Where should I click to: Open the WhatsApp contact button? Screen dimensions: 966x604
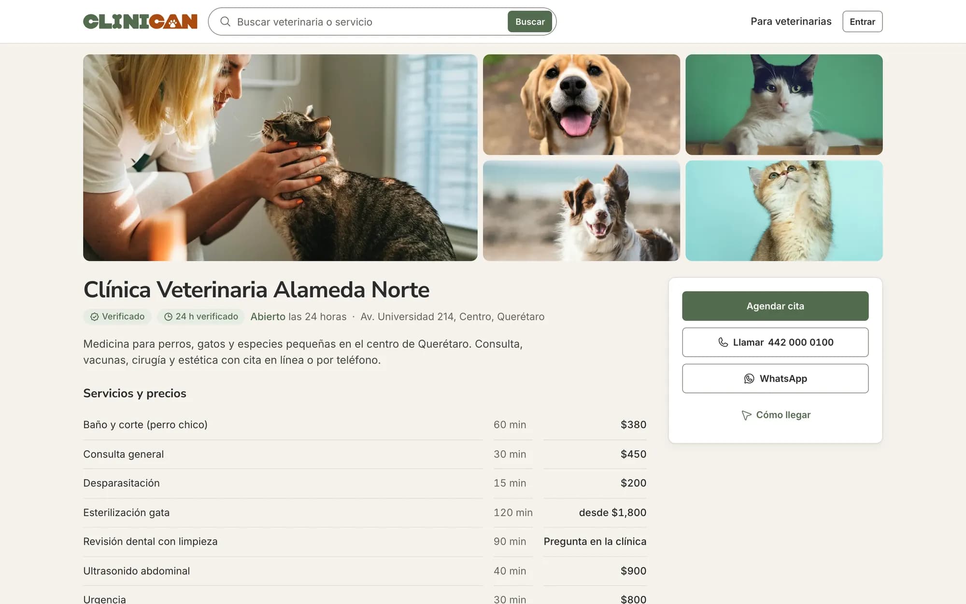pyautogui.click(x=775, y=378)
